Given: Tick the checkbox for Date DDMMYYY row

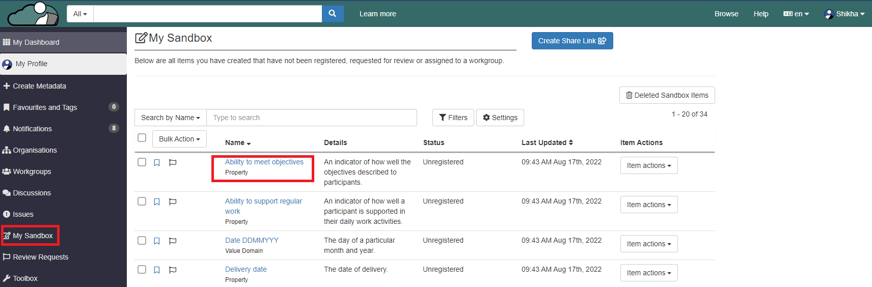Looking at the screenshot, I should 142,241.
